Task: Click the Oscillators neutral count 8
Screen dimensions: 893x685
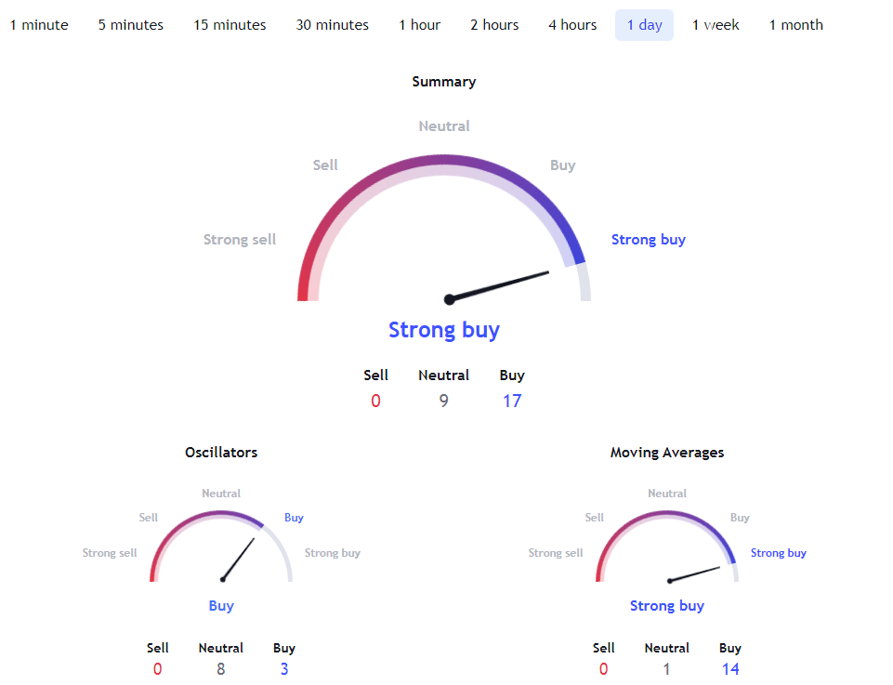Action: (221, 668)
